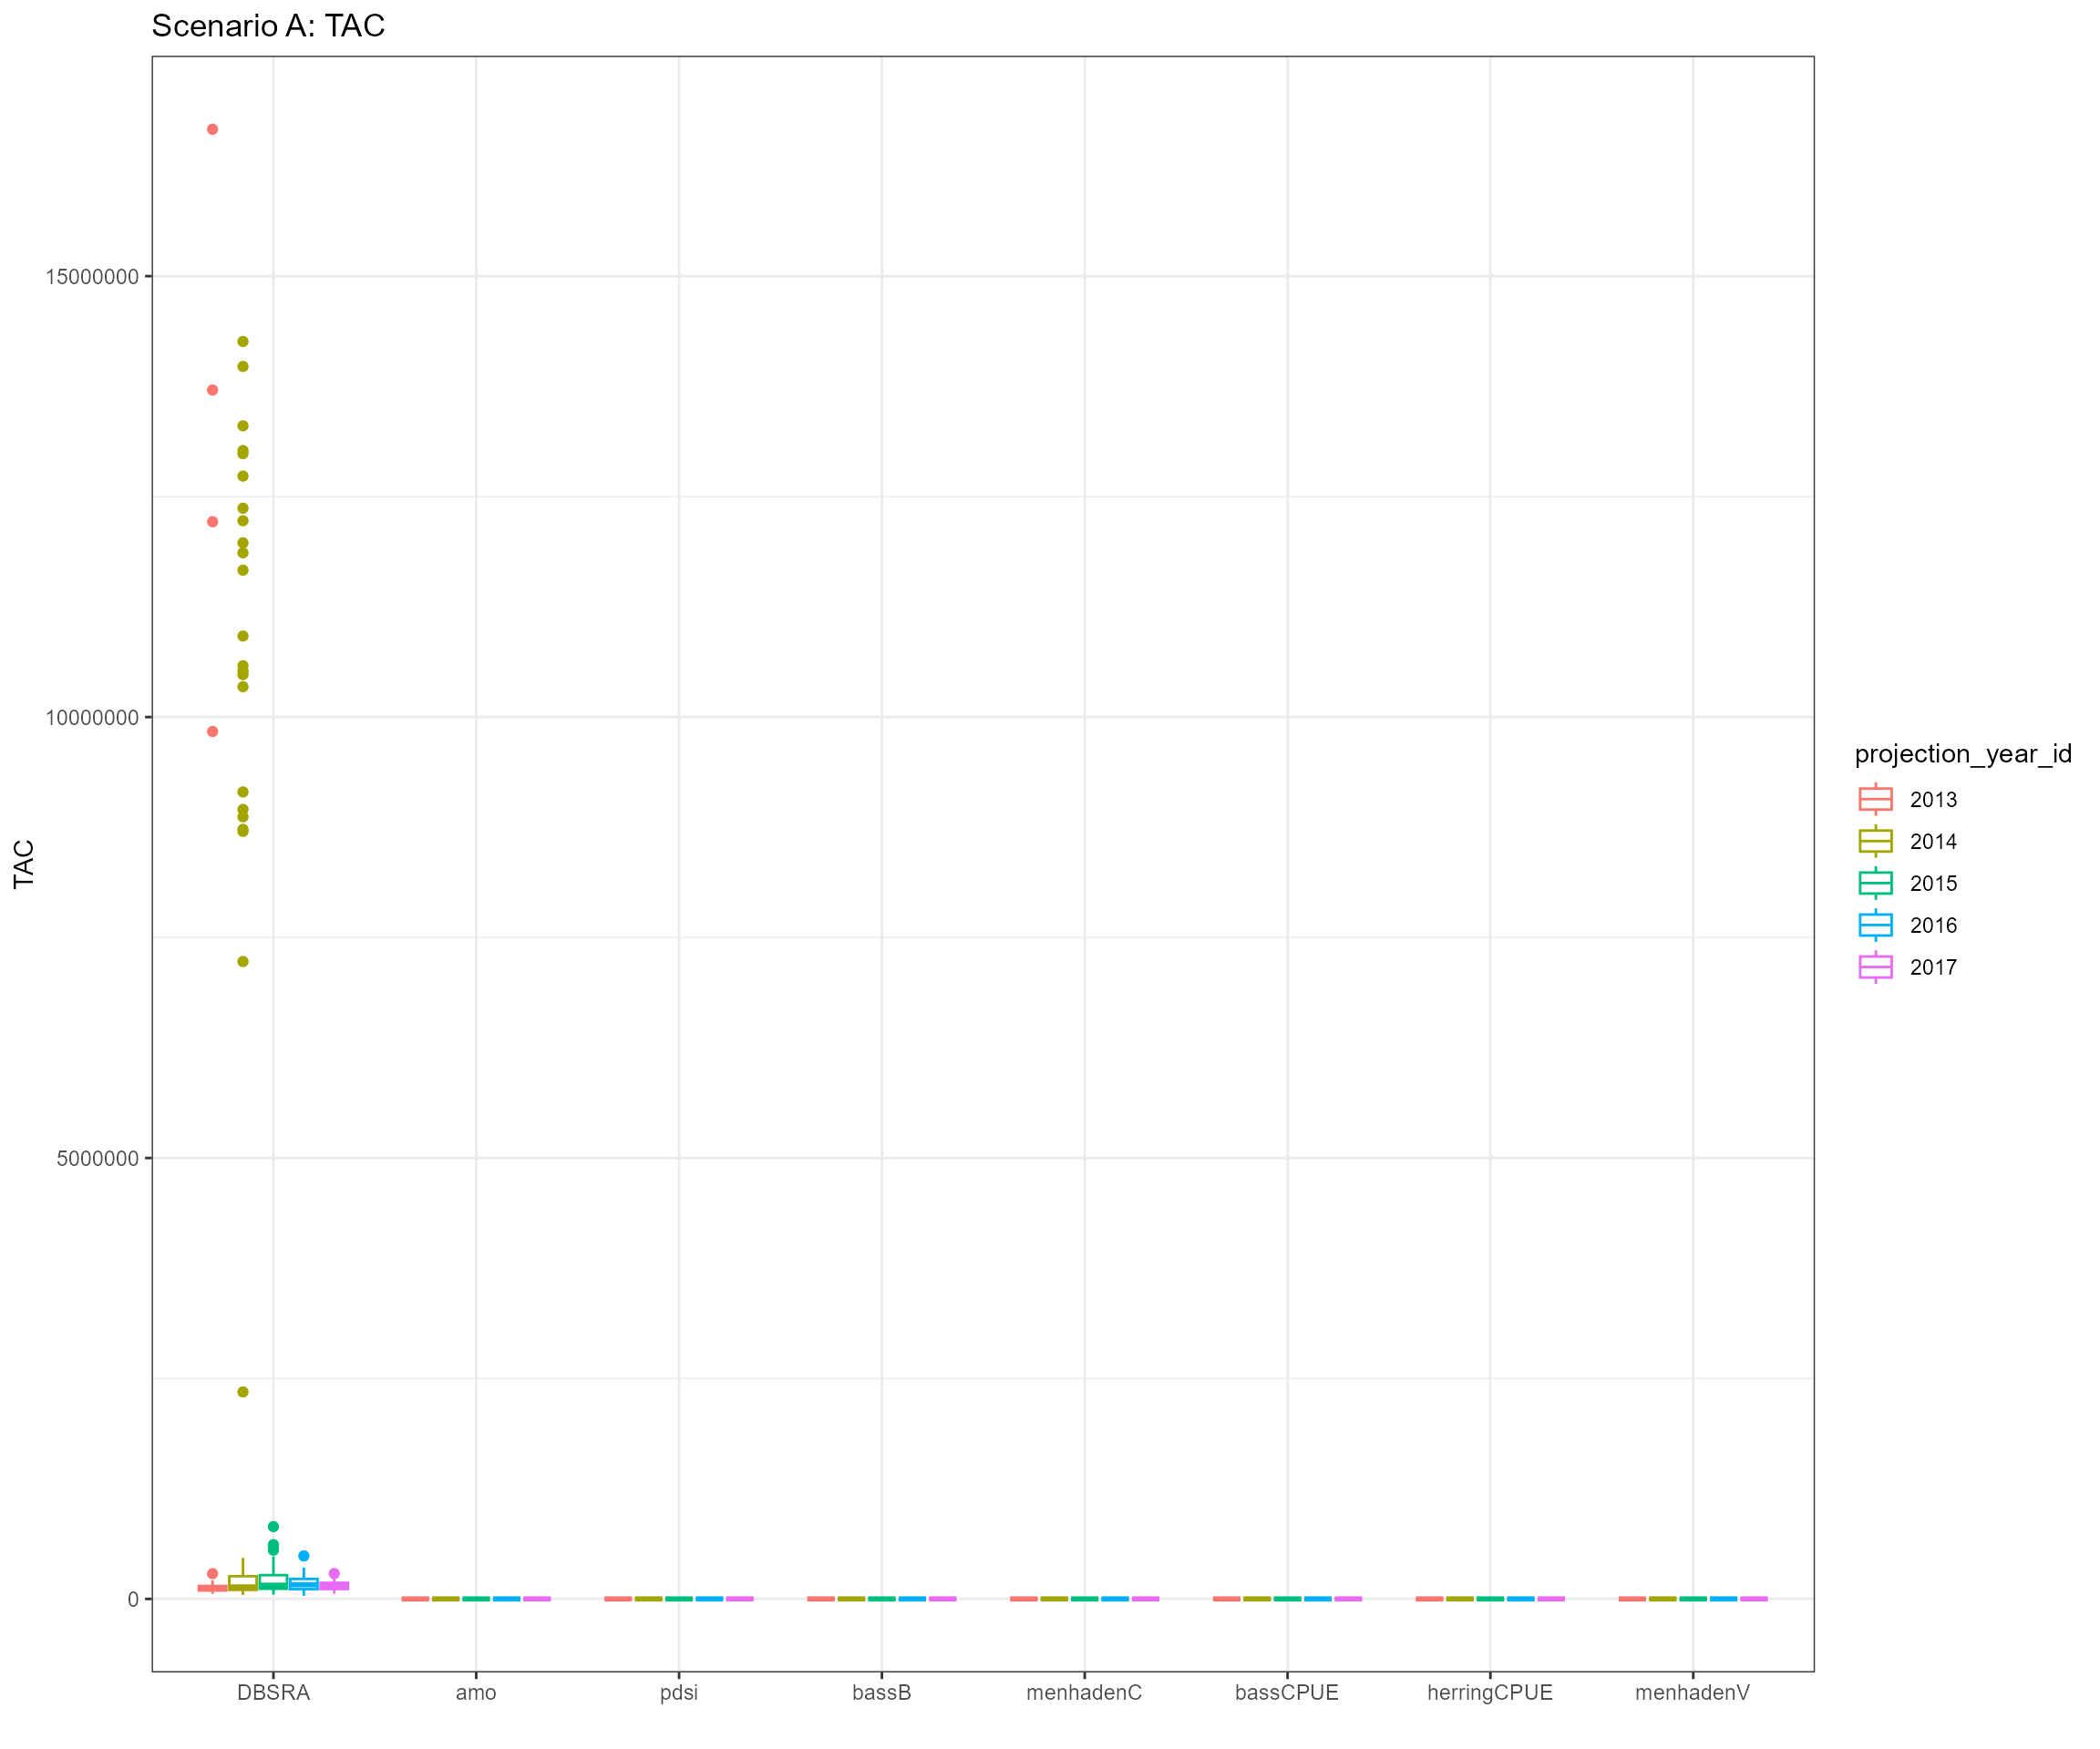Click the red 2013 bar at amo
Image resolution: width=2100 pixels, height=1749 pixels.
[415, 1599]
